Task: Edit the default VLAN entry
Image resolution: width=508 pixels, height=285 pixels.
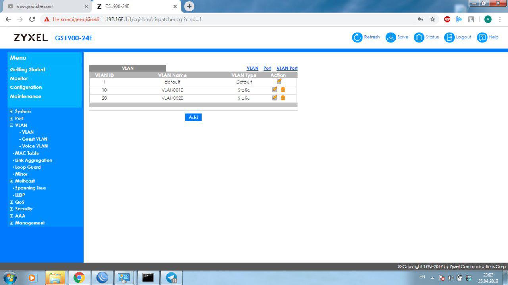Action: pos(279,81)
